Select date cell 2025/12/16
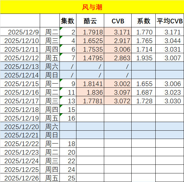The width and height of the screenshot is (184, 182). pyautogui.click(x=20, y=92)
